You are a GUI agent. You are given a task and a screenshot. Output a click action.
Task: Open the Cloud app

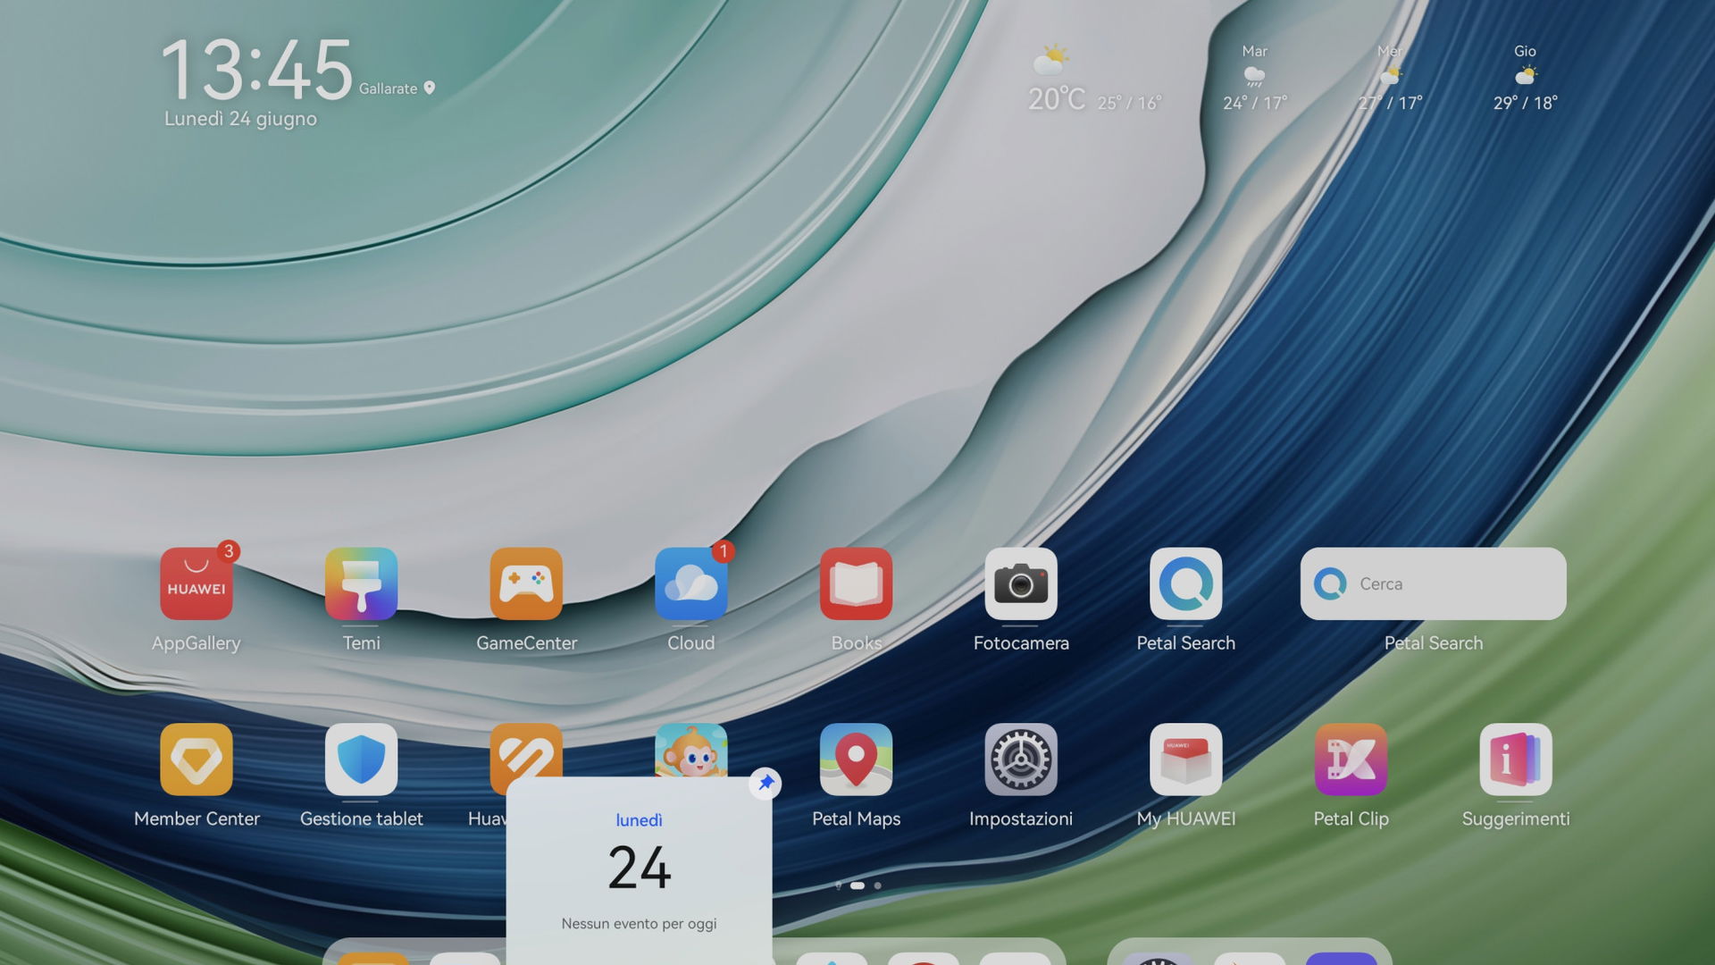pos(691,583)
